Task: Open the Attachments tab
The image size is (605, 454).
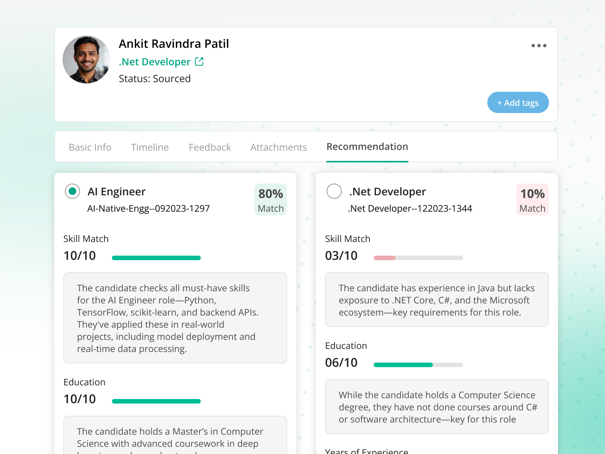Action: click(278, 147)
